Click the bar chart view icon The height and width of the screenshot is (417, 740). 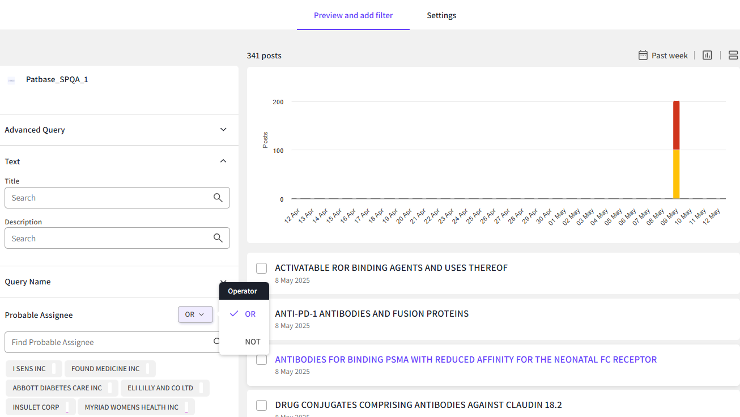click(707, 55)
